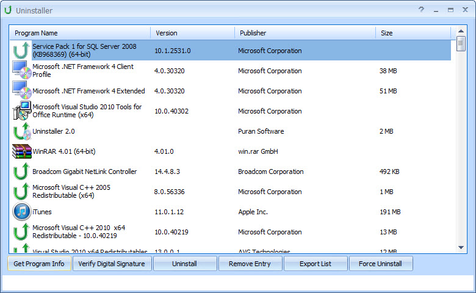Image resolution: width=476 pixels, height=293 pixels.
Task: Select the iTunes entry name
Action: coord(42,212)
